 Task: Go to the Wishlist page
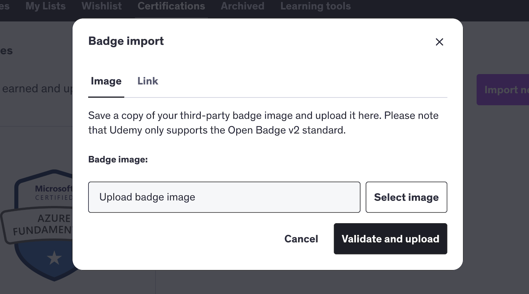pos(101,6)
